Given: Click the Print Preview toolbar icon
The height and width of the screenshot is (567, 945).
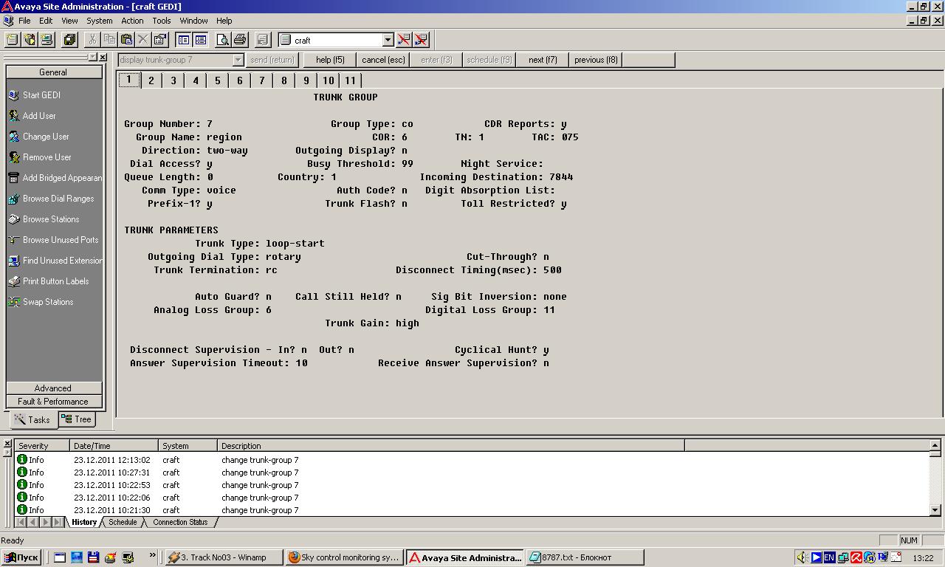Looking at the screenshot, I should 222,40.
